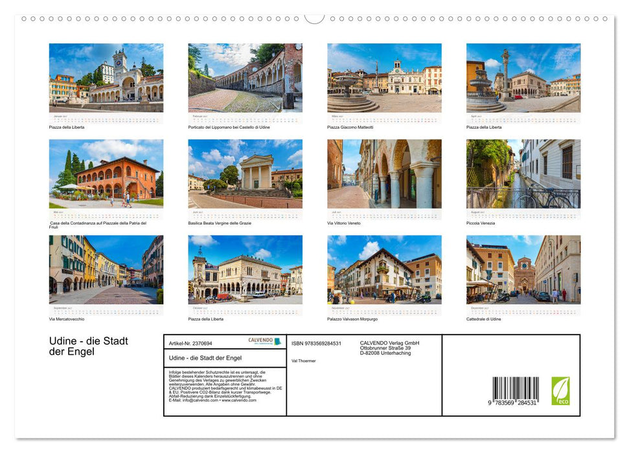The width and height of the screenshot is (629, 453).
Task: Click the 'Palazzo Valvason Morpurgo' caption
Action: point(352,319)
